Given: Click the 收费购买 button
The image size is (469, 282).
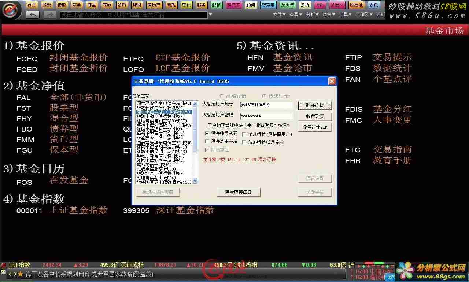Looking at the screenshot, I should coord(315,117).
